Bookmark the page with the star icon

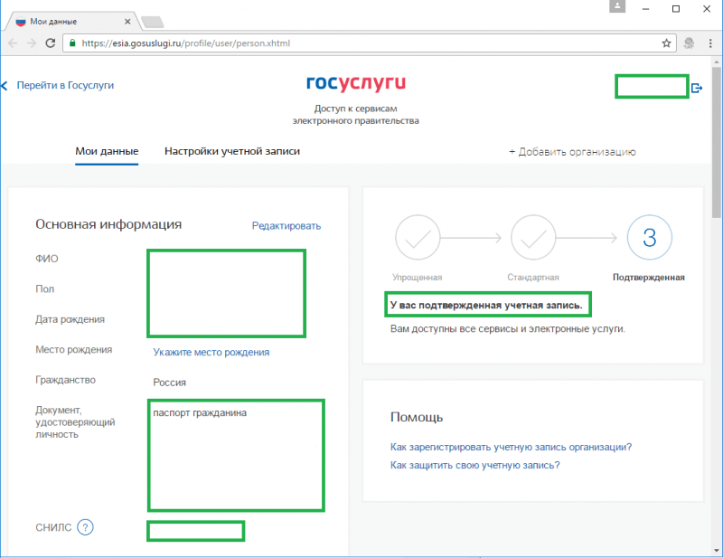[x=667, y=43]
